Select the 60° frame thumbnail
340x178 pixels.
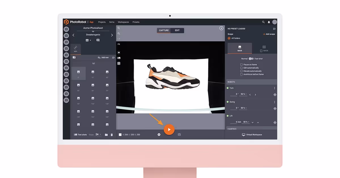pyautogui.click(x=93, y=86)
